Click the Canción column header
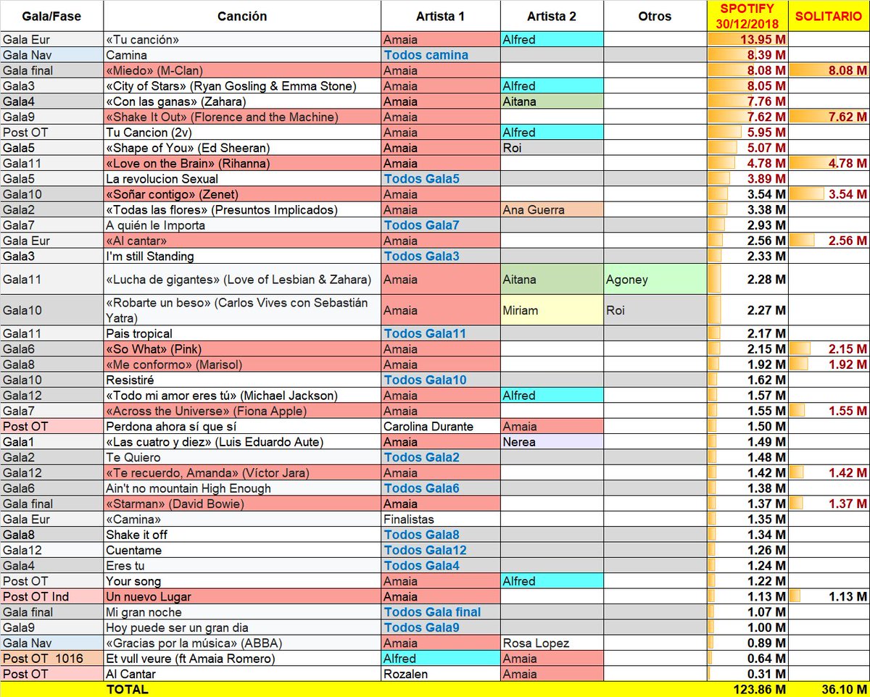The image size is (870, 697). click(x=242, y=16)
